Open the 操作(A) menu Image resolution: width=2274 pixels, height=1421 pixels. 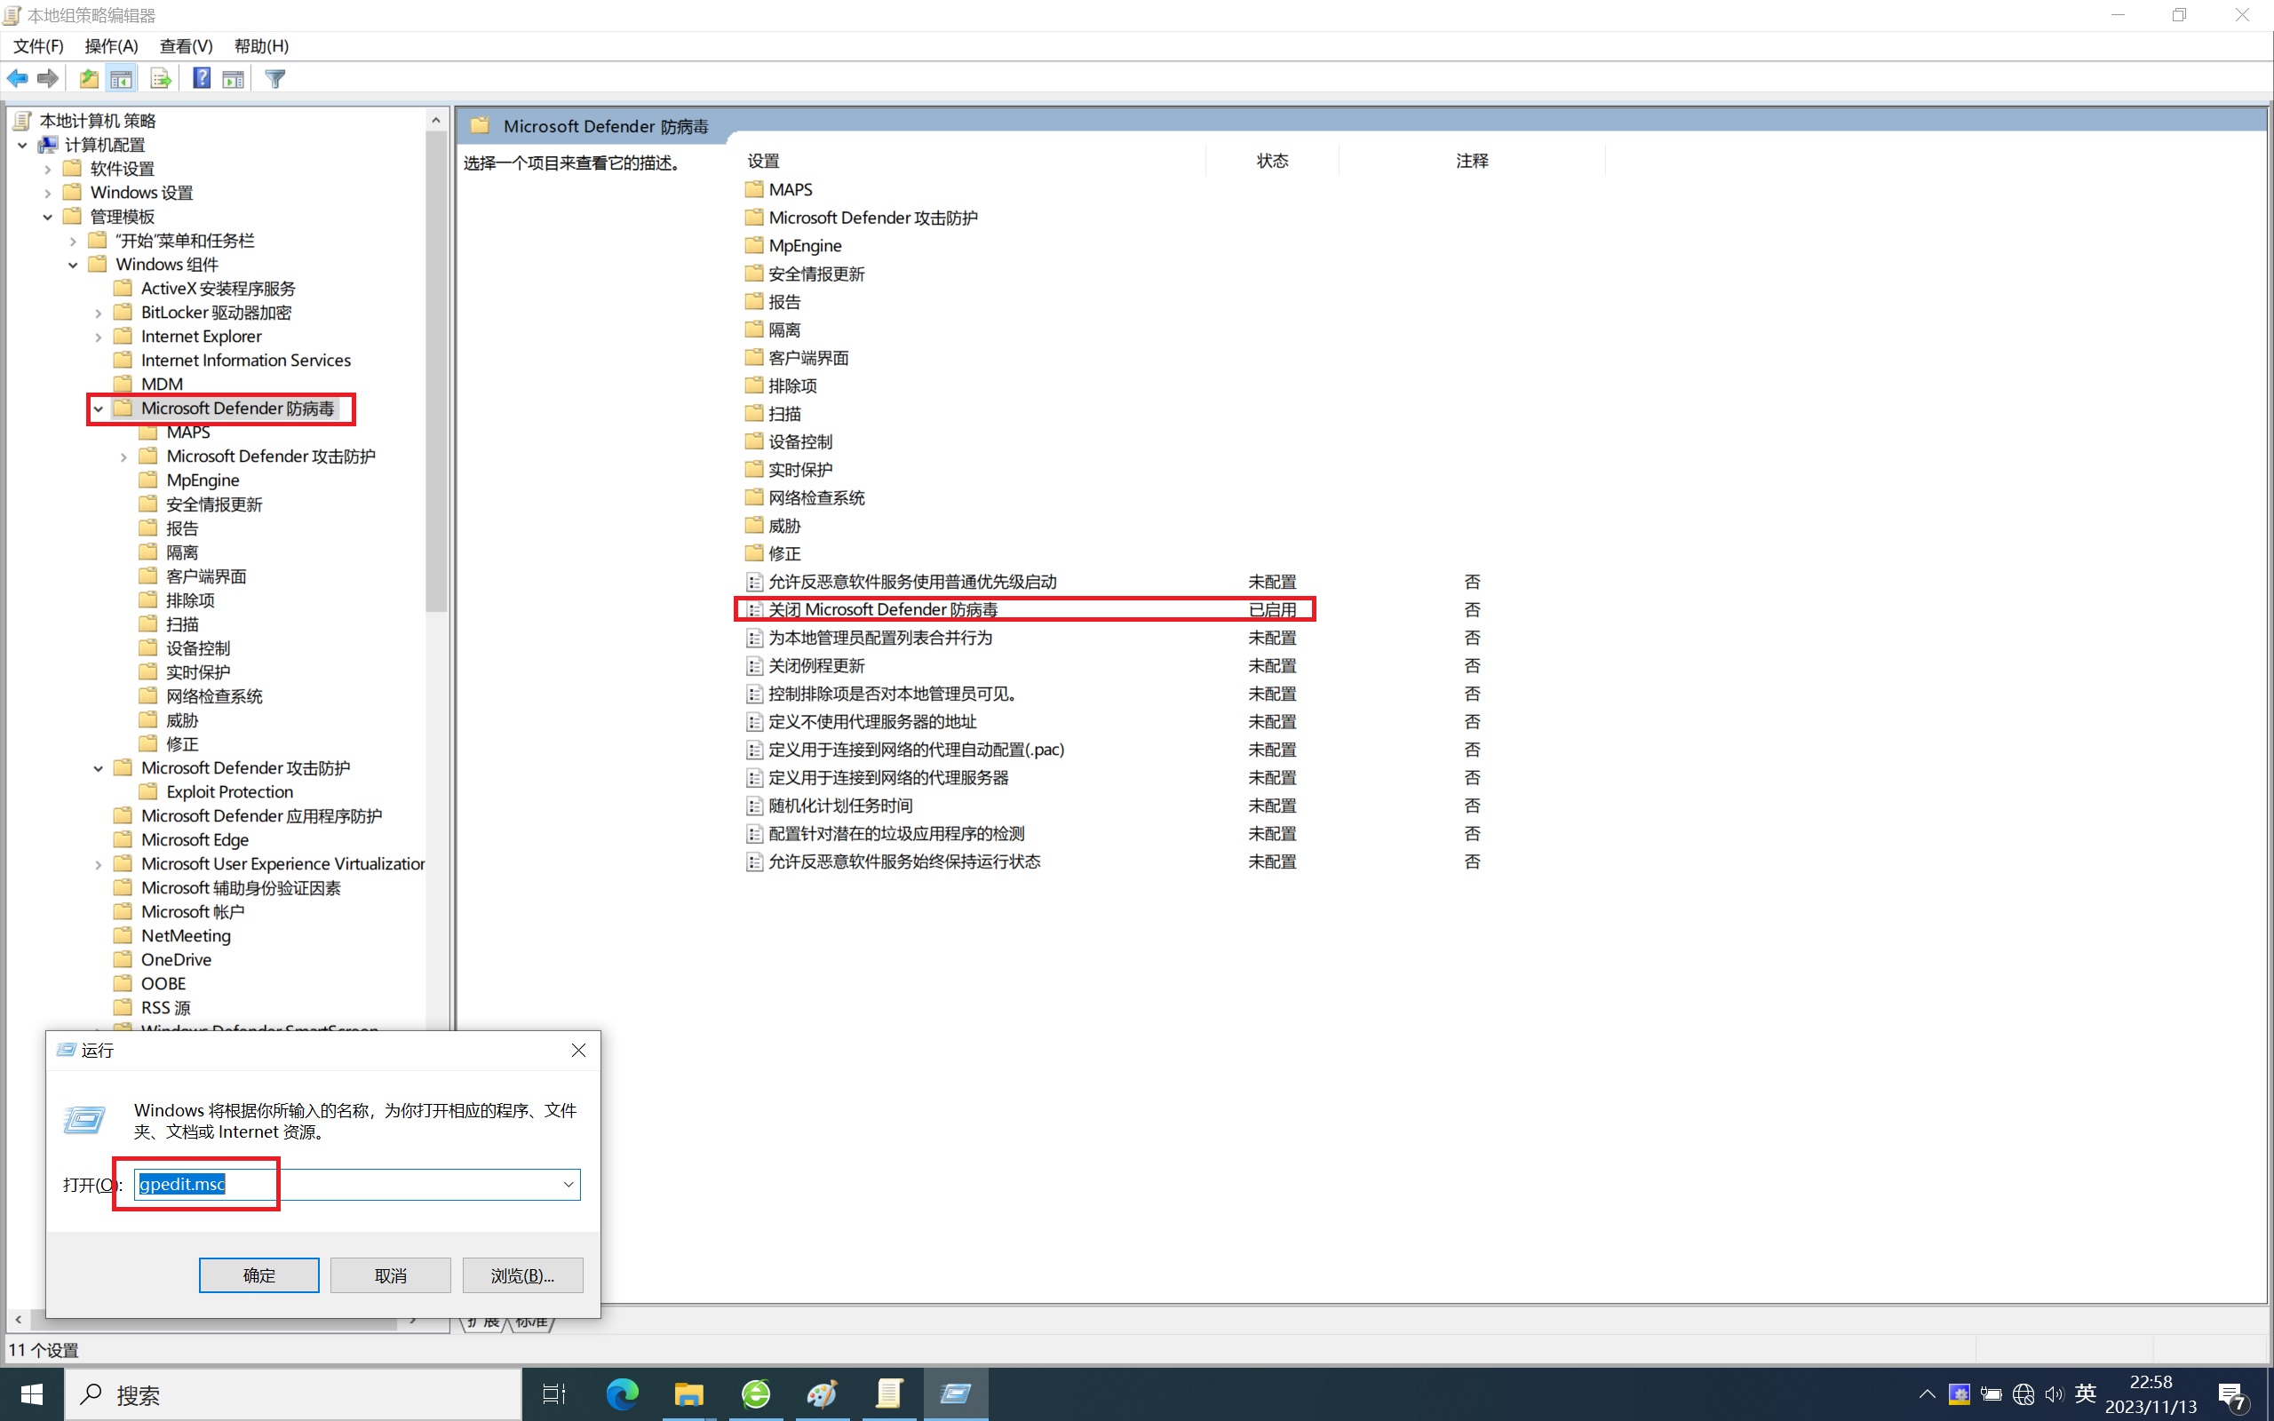tap(111, 46)
